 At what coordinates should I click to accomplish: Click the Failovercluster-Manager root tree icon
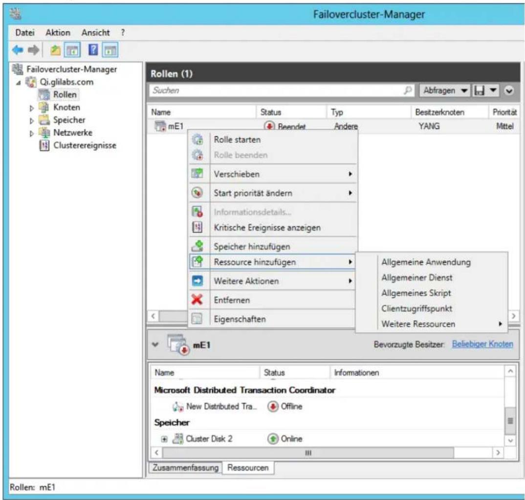tap(18, 69)
